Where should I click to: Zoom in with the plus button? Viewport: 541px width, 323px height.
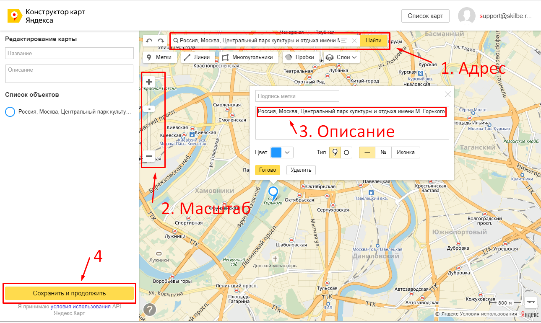(148, 81)
